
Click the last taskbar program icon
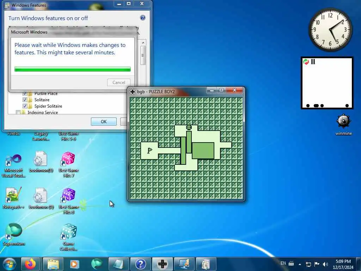pyautogui.click(x=206, y=264)
